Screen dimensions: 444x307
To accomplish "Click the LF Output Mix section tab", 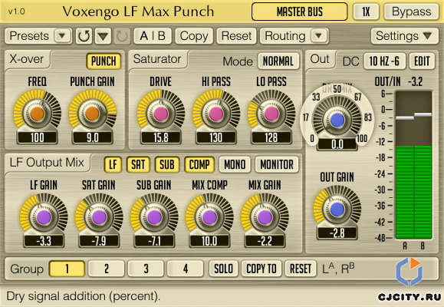I will [x=47, y=163].
